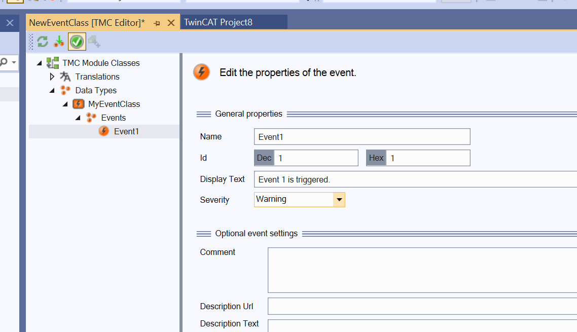
Task: Open the Severity dropdown arrow
Action: [339, 200]
